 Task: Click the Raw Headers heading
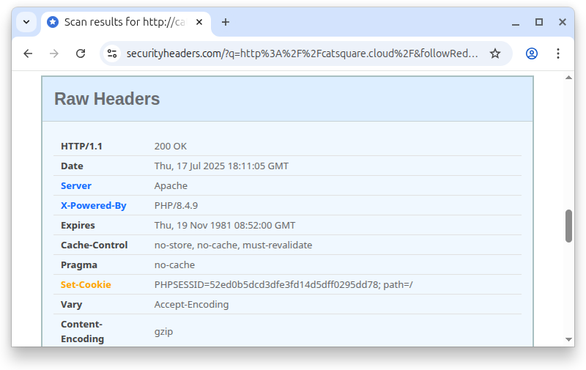107,99
